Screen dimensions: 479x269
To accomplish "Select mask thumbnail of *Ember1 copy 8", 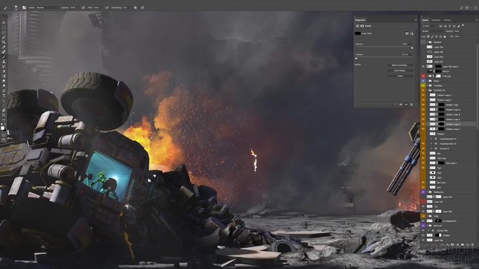I will point(441,124).
